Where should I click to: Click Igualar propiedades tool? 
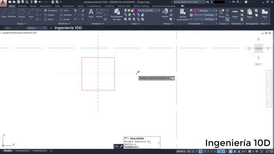(183, 15)
